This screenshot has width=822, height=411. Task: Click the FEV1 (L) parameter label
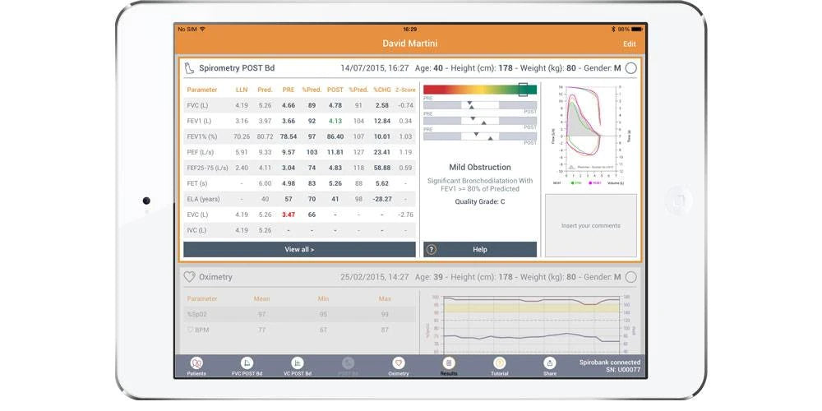199,121
